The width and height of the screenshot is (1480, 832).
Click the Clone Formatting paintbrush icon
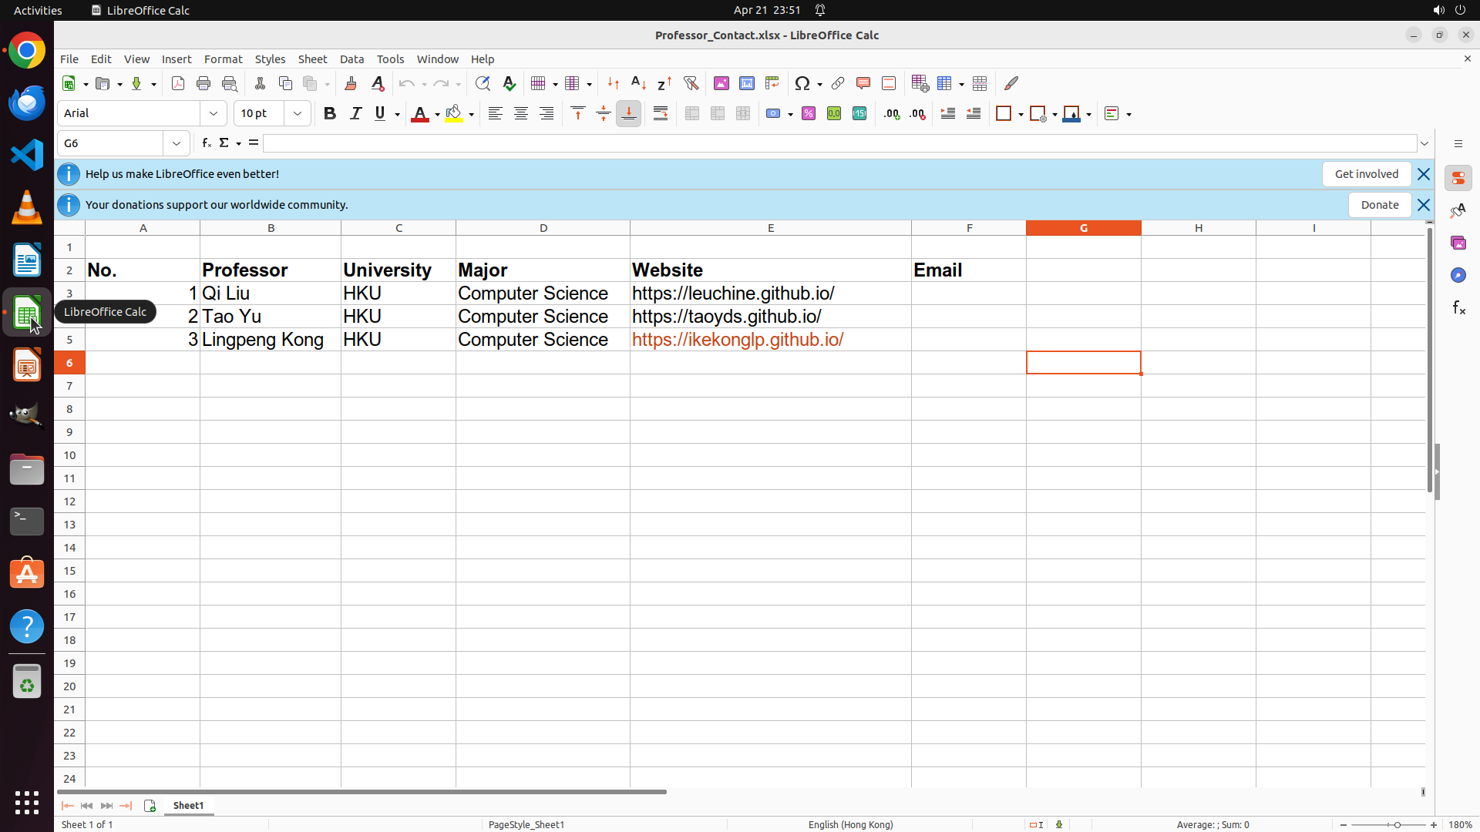[351, 83]
